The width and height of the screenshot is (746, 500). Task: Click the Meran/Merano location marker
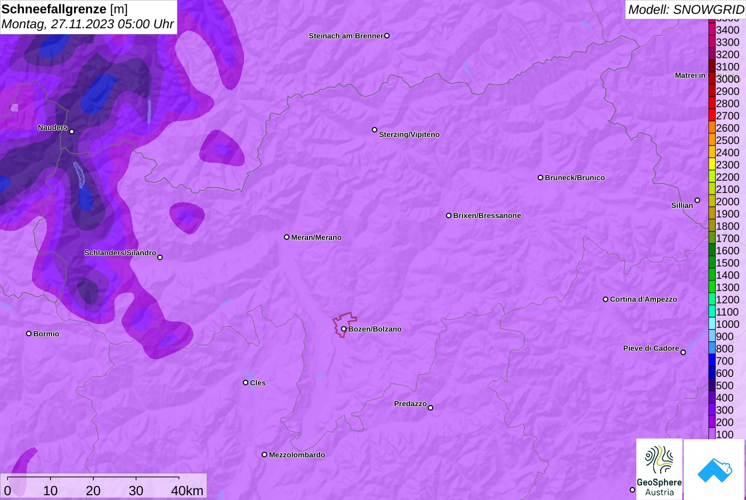pos(287,237)
